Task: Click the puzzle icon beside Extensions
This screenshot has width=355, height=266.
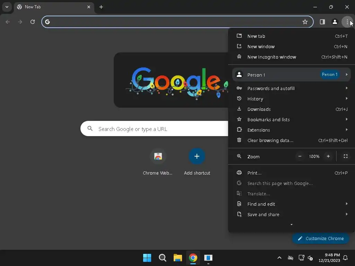Action: [x=239, y=130]
